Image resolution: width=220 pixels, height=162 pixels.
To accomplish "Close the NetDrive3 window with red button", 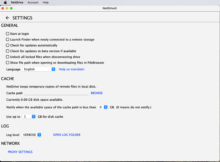I will click(x=3, y=8).
